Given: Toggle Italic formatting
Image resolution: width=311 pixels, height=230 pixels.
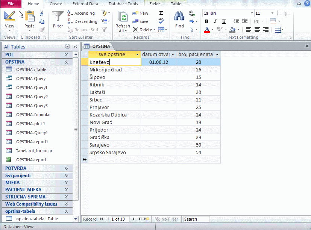Looking at the screenshot, I should 215,21.
